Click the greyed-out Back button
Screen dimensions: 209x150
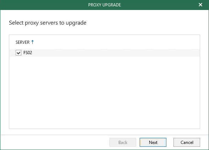point(123,142)
